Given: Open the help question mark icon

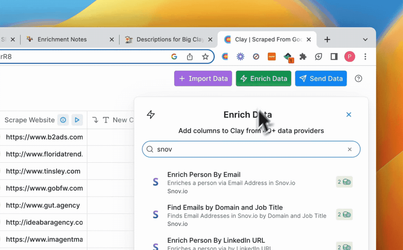Looking at the screenshot, I should [x=358, y=78].
